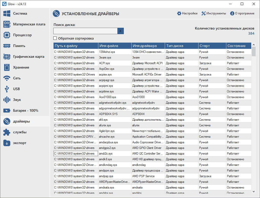Select the драйверы drivers icon
The width and height of the screenshot is (260, 198).
tap(7, 121)
